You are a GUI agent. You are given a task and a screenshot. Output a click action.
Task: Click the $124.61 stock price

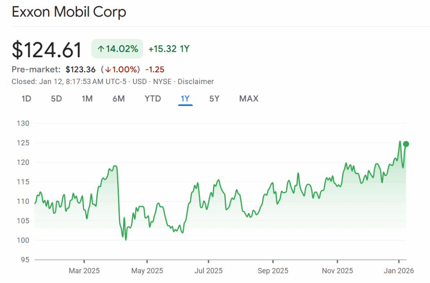(47, 50)
